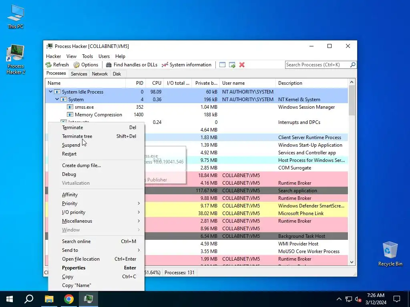
Task: Sort by the Description column header
Action: click(312, 83)
